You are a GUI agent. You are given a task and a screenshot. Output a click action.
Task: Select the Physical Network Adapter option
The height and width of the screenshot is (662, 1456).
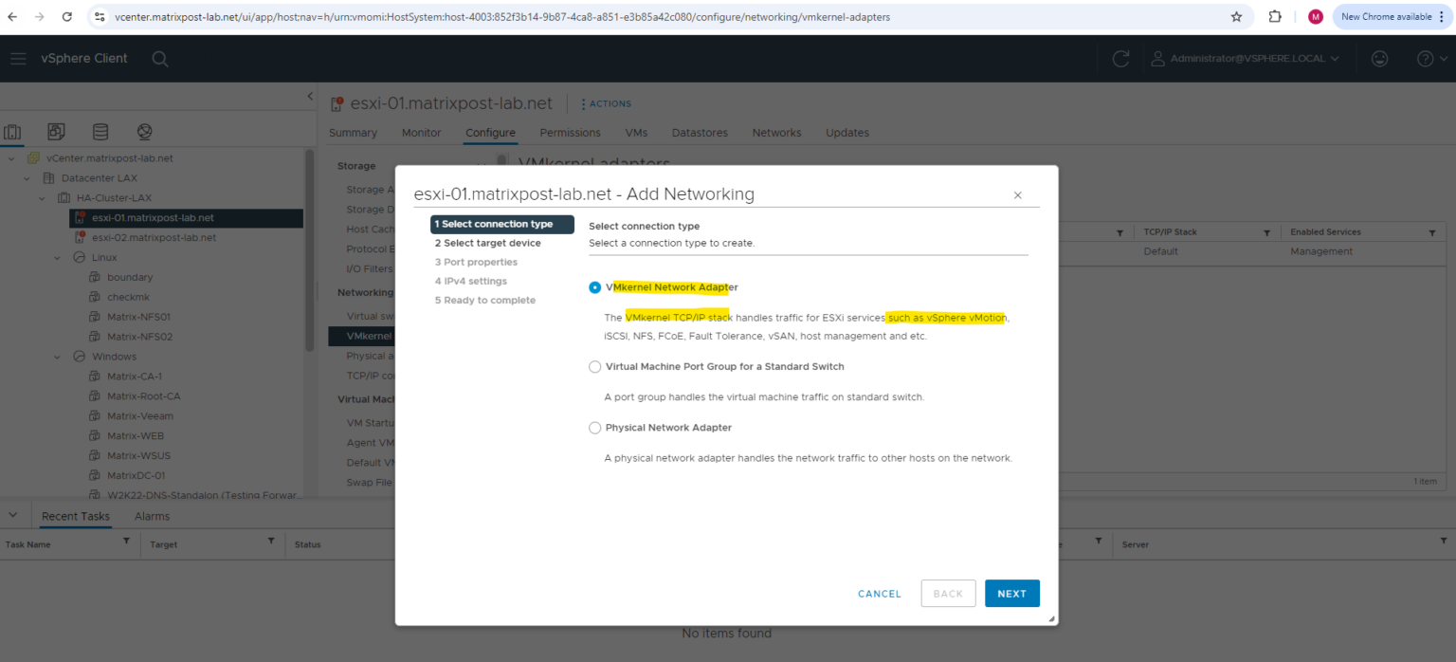[594, 427]
